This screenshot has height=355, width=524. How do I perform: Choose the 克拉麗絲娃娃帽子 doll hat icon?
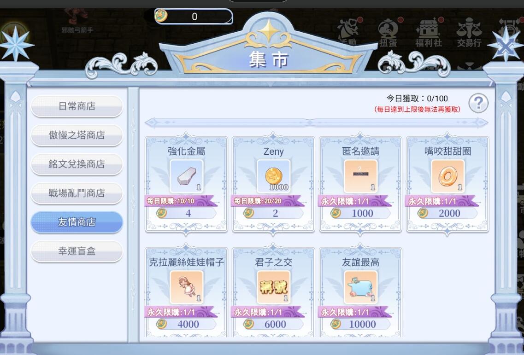tap(187, 287)
